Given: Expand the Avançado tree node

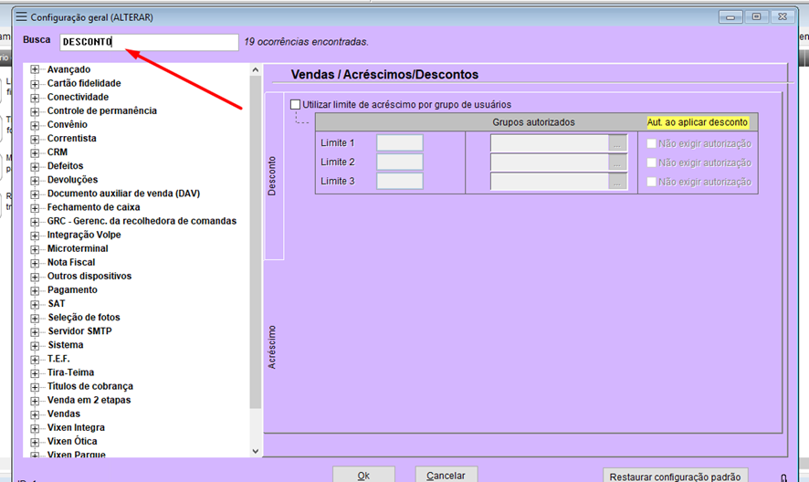Looking at the screenshot, I should pyautogui.click(x=36, y=69).
